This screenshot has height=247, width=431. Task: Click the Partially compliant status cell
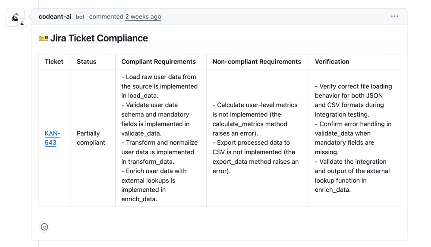(91, 138)
